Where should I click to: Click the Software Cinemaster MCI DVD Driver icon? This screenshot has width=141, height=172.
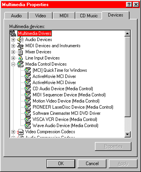28,113
